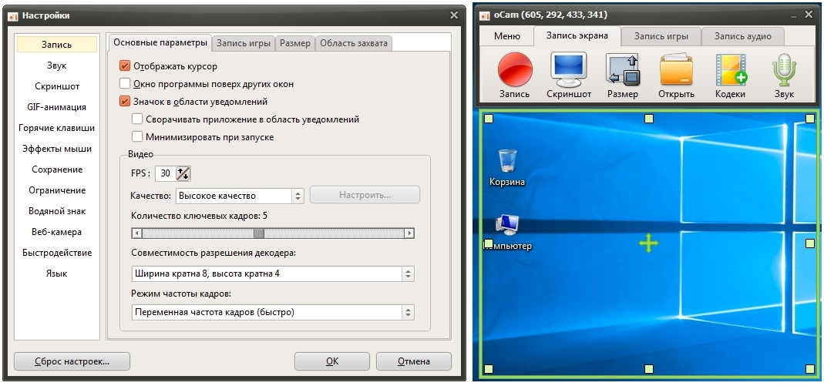Open the Совместимость разрешения декодера dropdown
Image resolution: width=824 pixels, height=386 pixels.
pos(273,274)
